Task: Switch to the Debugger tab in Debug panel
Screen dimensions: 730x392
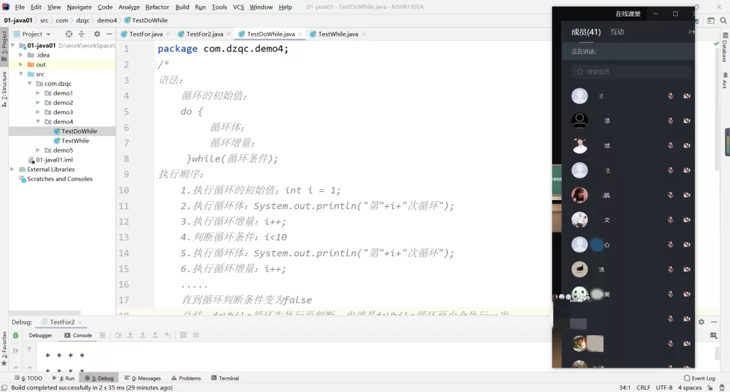Action: [x=40, y=335]
